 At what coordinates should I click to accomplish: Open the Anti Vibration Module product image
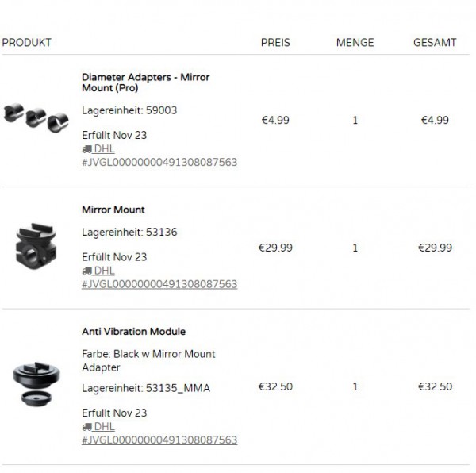36,384
